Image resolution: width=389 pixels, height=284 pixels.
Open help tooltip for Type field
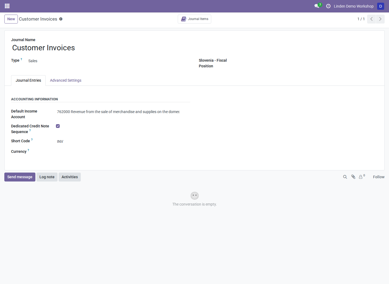click(x=21, y=59)
